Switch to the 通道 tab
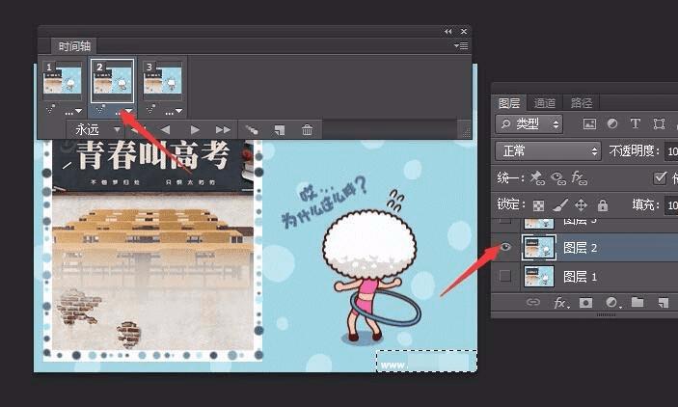This screenshot has width=678, height=407. point(544,103)
